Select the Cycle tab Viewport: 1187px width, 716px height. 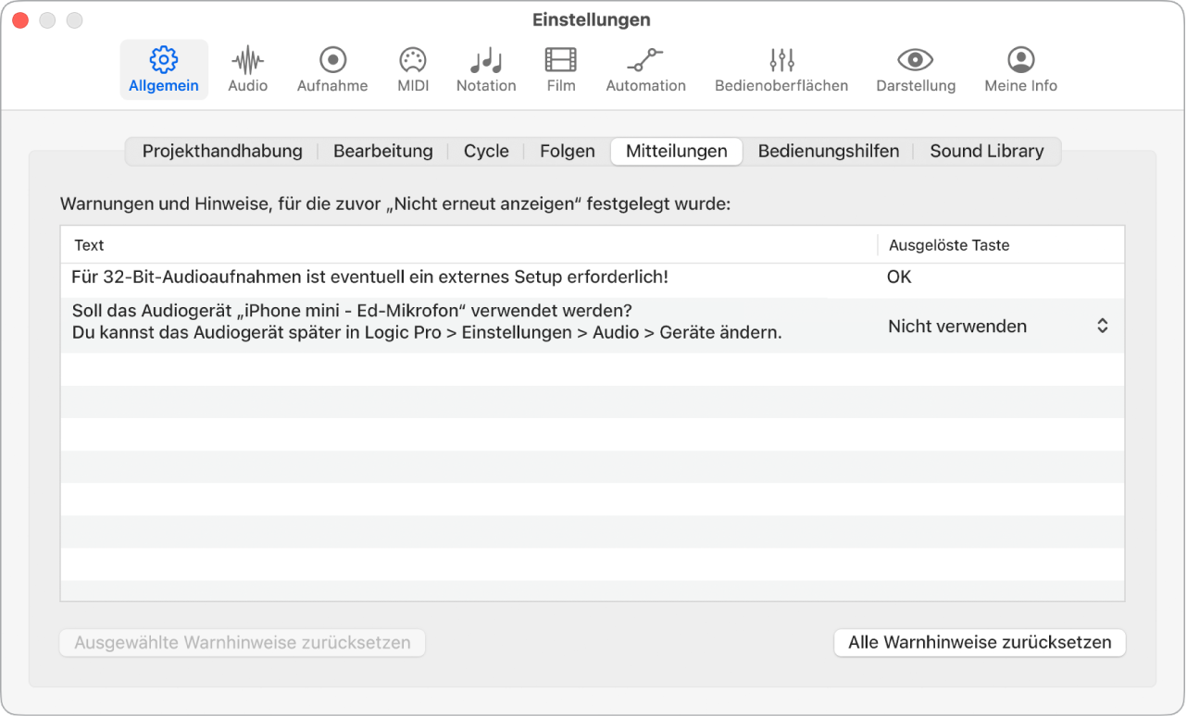[x=485, y=151]
